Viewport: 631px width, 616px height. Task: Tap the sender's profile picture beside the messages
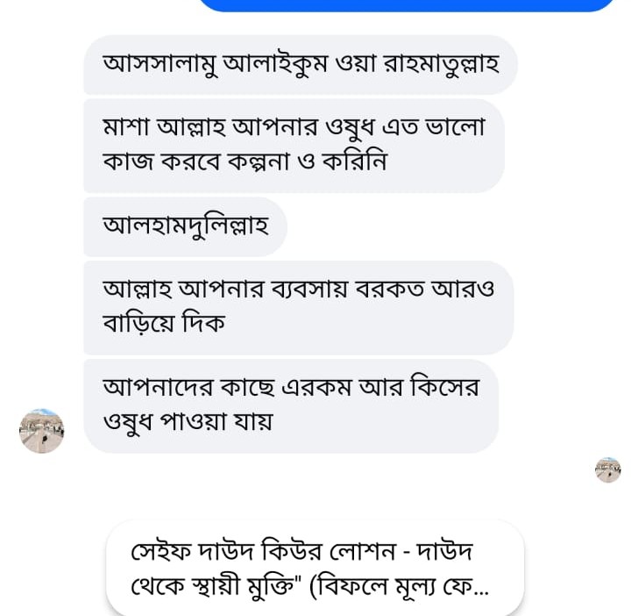(x=42, y=431)
